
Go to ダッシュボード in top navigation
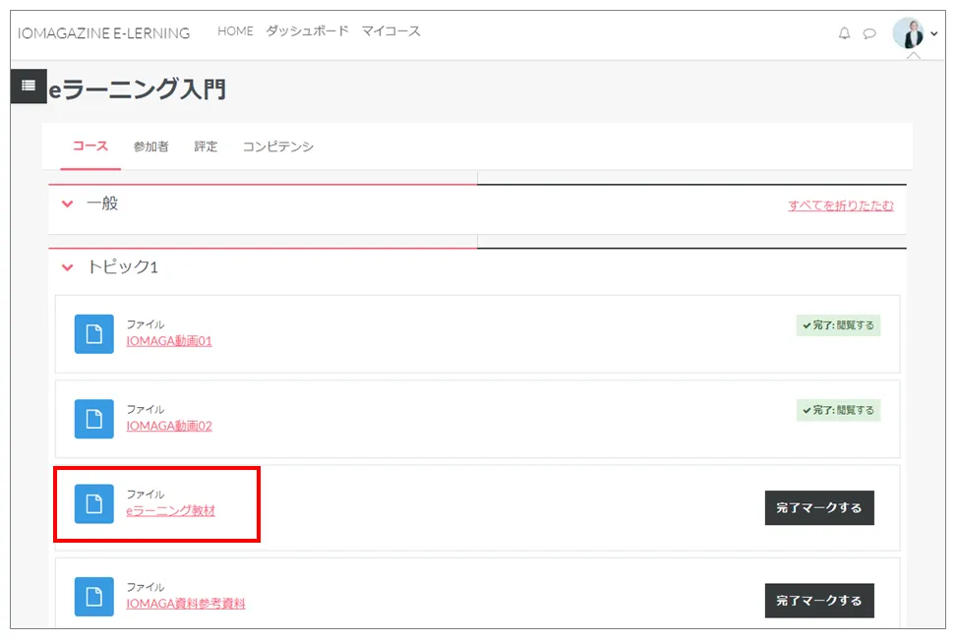(x=307, y=31)
